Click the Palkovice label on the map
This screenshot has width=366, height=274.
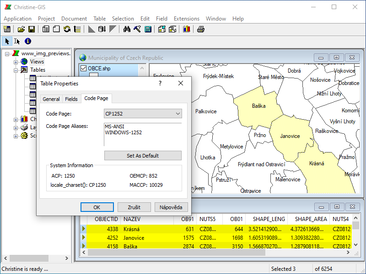click(x=206, y=111)
